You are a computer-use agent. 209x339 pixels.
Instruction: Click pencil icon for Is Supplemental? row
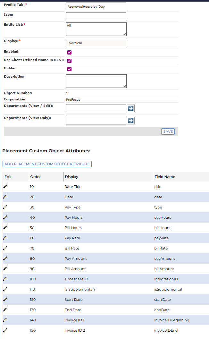coord(5,289)
